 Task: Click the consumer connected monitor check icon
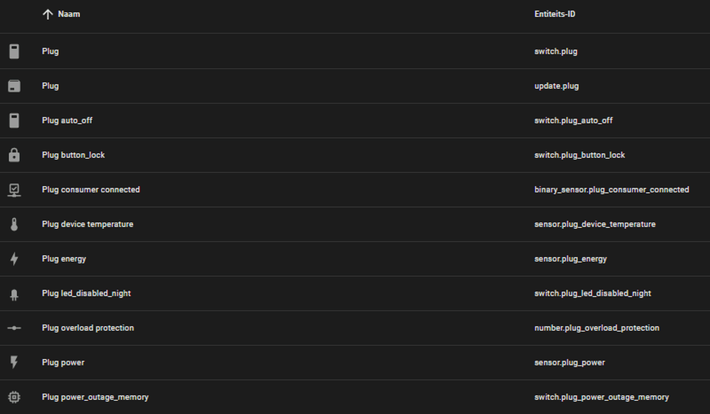[x=14, y=190]
